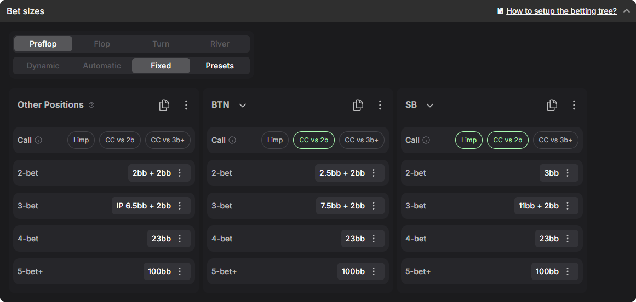Open the SB column options menu
The width and height of the screenshot is (636, 302).
point(574,105)
